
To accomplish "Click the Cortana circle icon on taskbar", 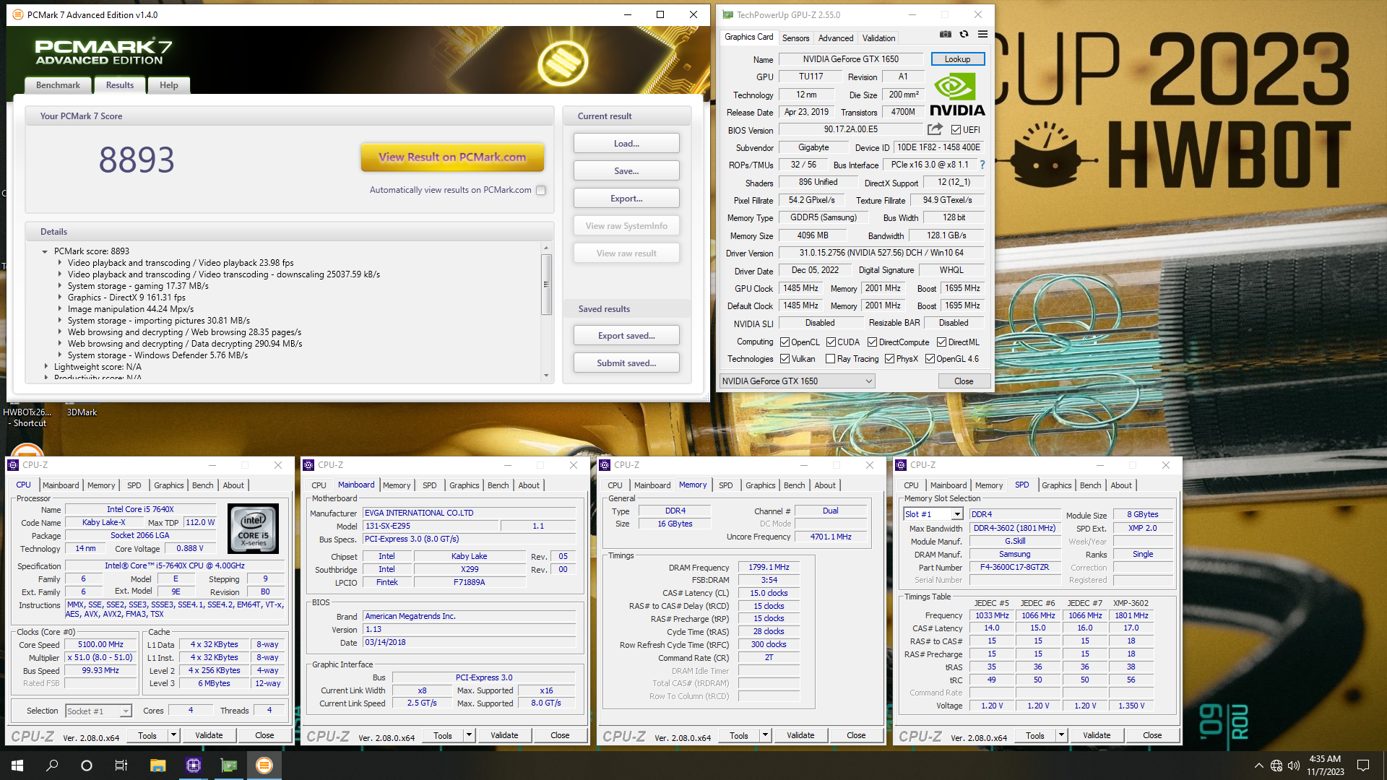I will pos(87,766).
